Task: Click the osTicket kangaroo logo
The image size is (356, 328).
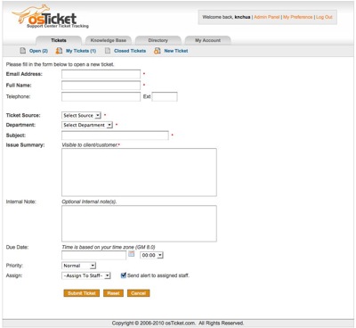Action: [50, 17]
